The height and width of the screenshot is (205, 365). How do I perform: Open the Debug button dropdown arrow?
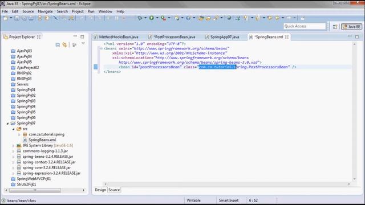[x=145, y=18]
